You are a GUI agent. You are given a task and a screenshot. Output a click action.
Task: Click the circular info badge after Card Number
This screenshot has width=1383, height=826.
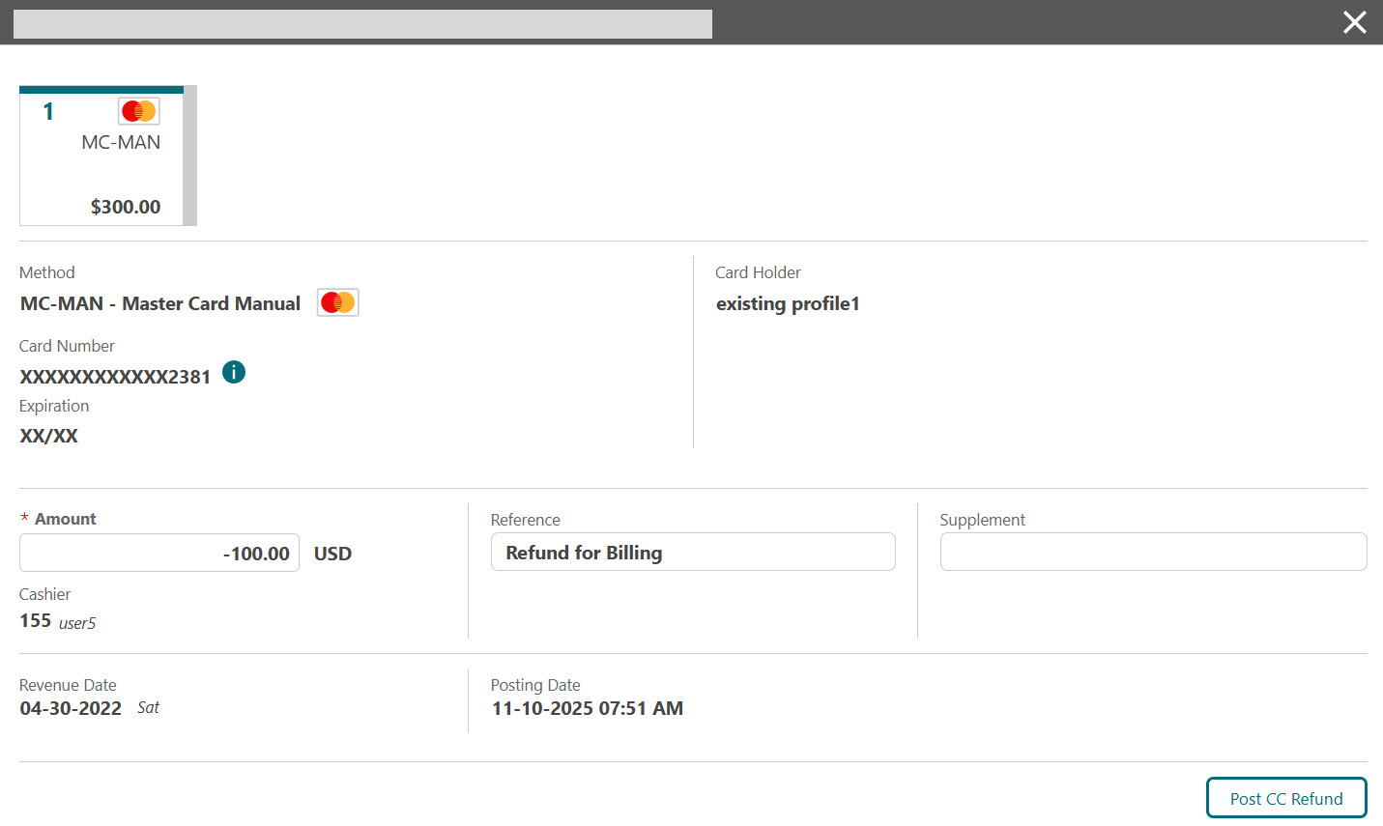tap(233, 371)
